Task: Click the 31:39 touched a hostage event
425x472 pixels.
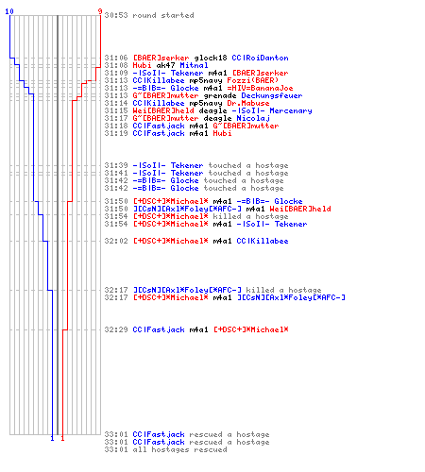Action: tap(196, 165)
